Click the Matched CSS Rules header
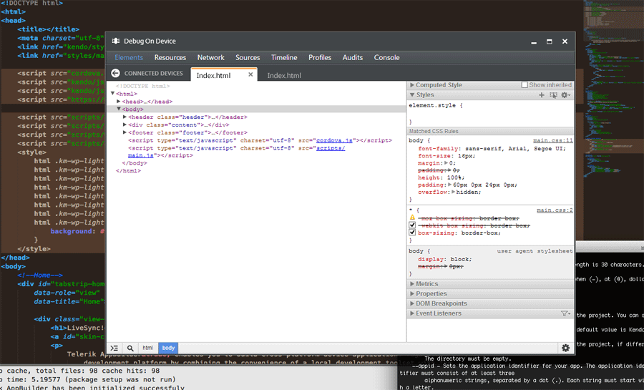This screenshot has width=644, height=390. coord(490,131)
